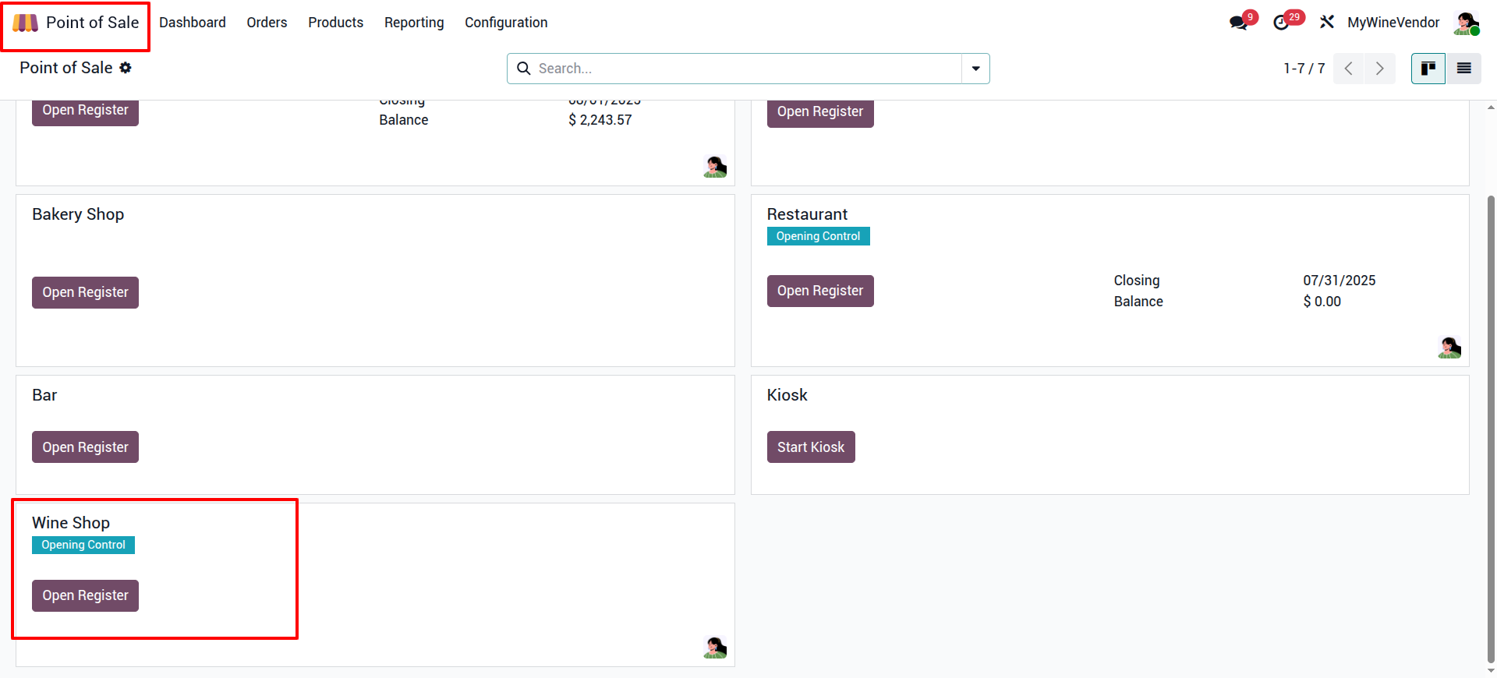Open the Configuration menu
Screen dimensions: 1497x678
tap(506, 23)
